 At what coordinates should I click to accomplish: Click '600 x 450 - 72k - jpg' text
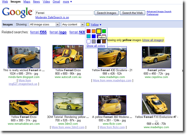(x=156, y=74)
